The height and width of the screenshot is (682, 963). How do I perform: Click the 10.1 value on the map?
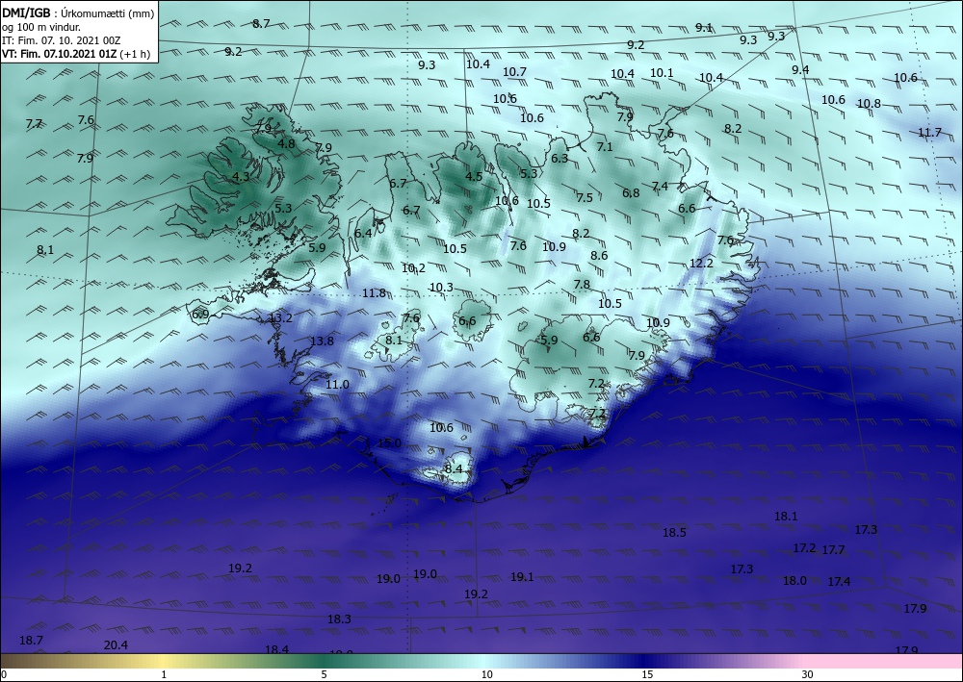tap(662, 72)
